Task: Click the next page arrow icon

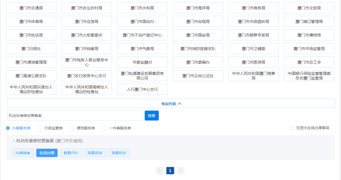Action: pyautogui.click(x=180, y=171)
